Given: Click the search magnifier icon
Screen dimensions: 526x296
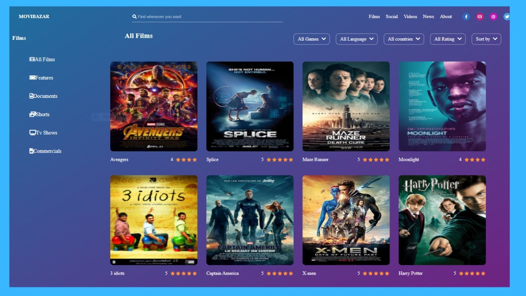Looking at the screenshot, I should click(134, 17).
